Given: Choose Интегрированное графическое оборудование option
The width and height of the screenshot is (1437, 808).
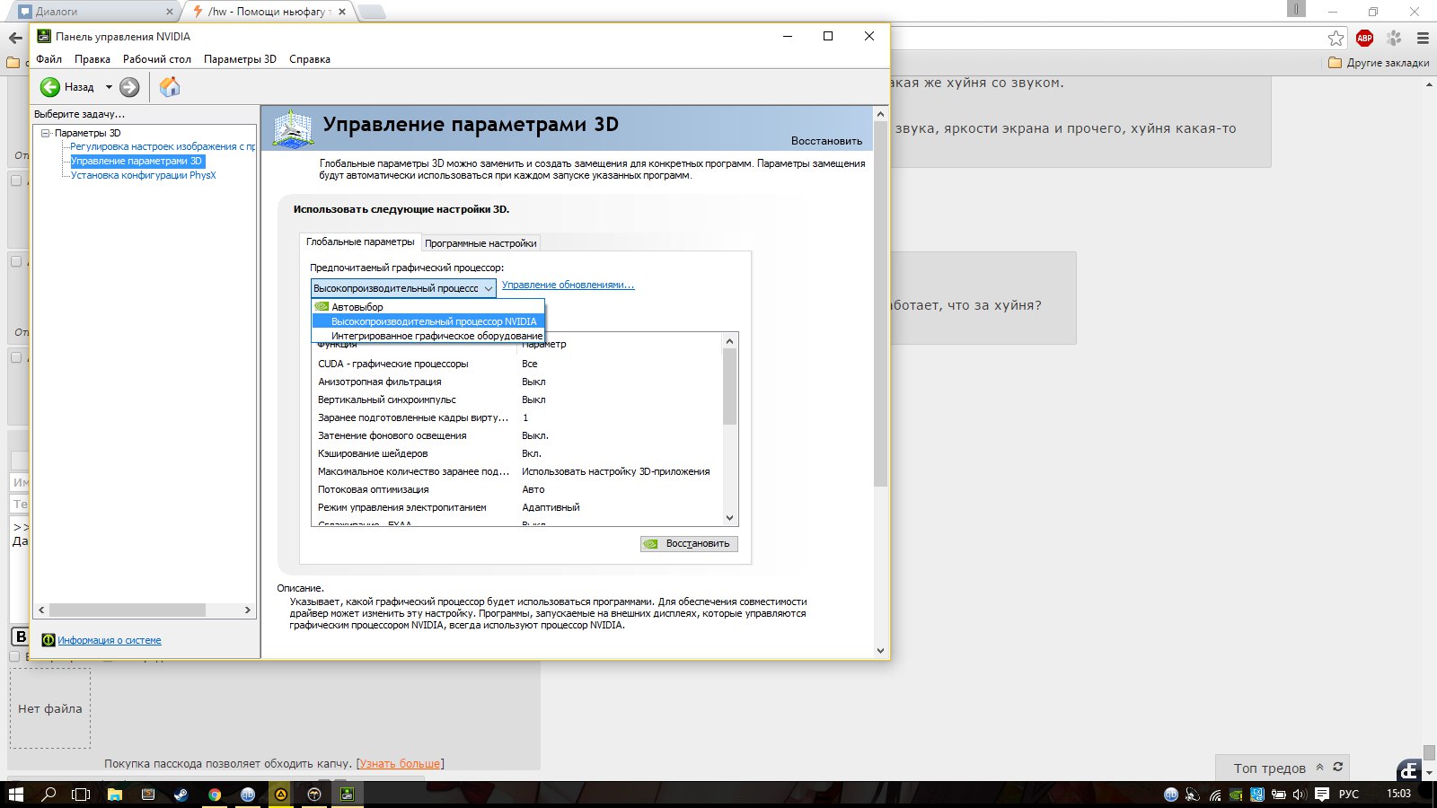Looking at the screenshot, I should point(428,336).
